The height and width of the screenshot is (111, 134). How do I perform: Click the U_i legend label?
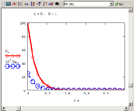click(7, 51)
